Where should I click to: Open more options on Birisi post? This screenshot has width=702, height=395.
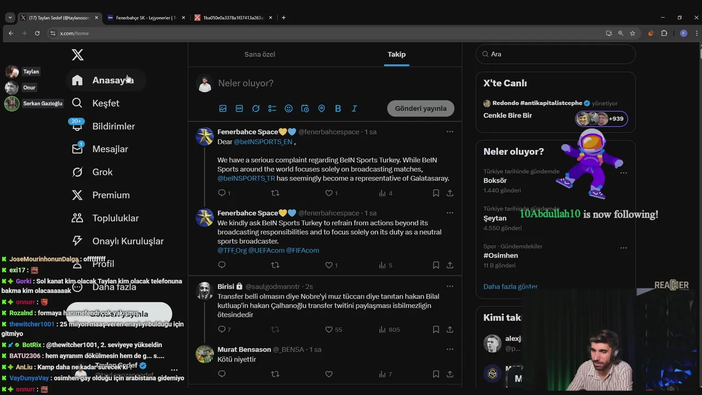(450, 286)
